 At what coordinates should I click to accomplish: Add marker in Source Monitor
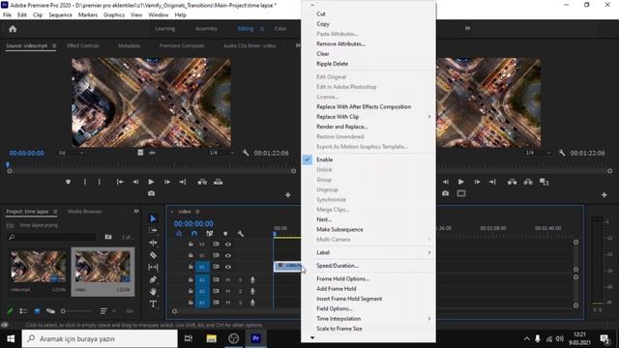tap(69, 182)
